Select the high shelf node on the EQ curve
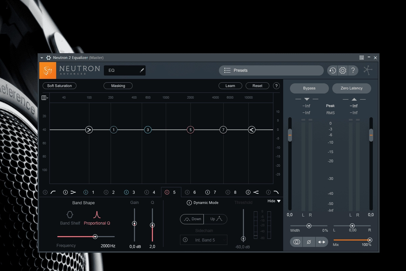 tap(251, 130)
